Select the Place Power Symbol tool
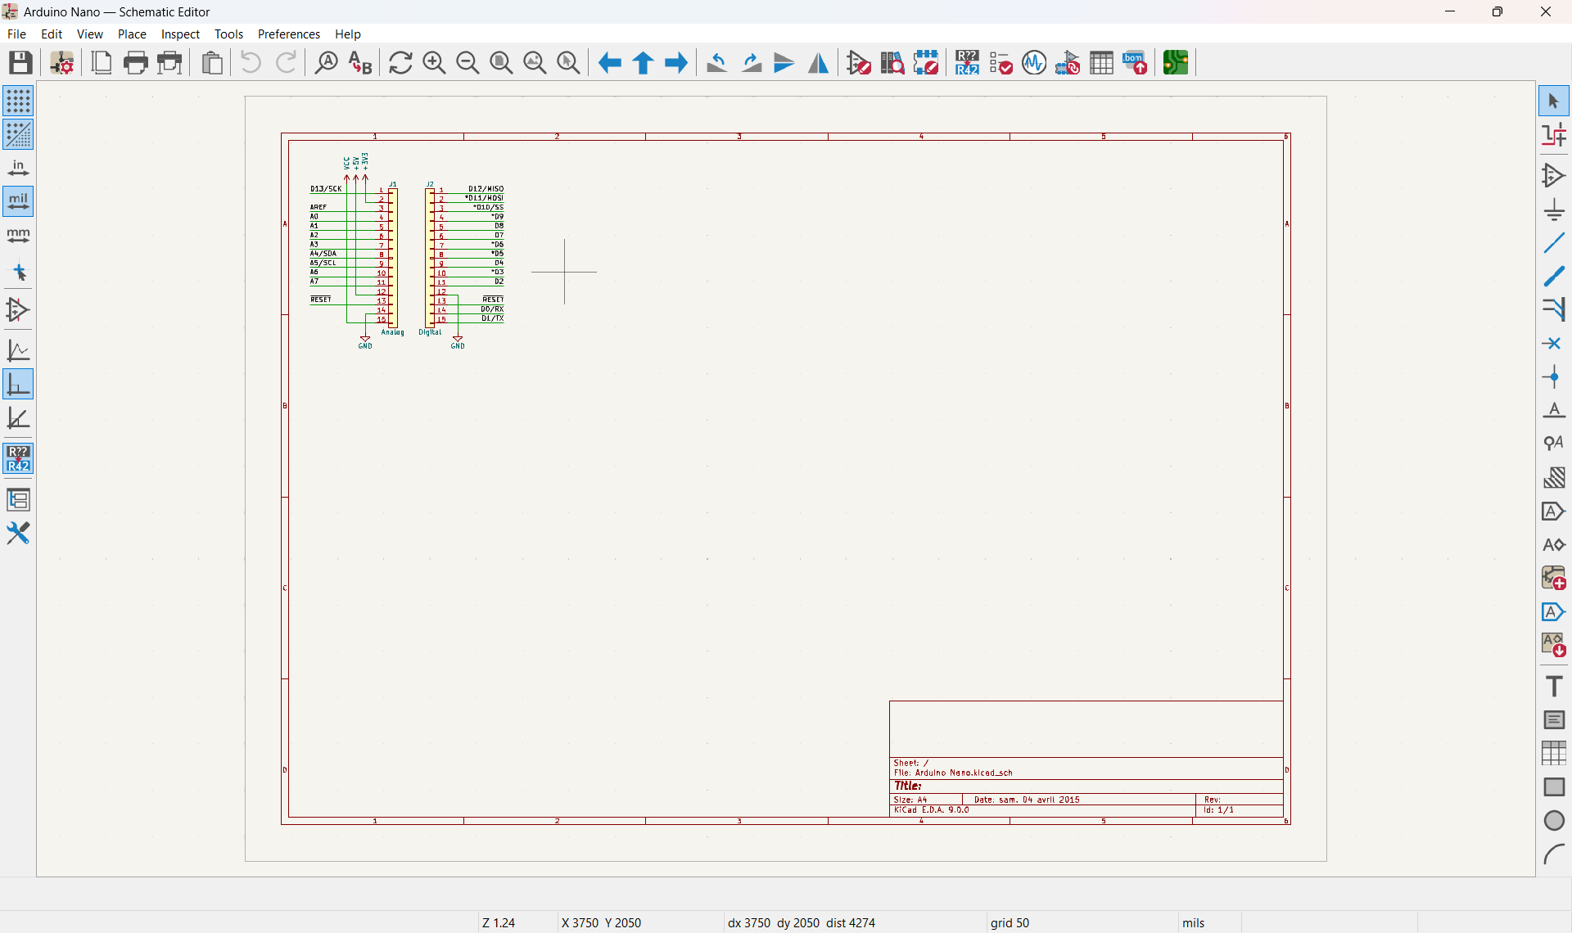The image size is (1572, 933). point(1553,210)
